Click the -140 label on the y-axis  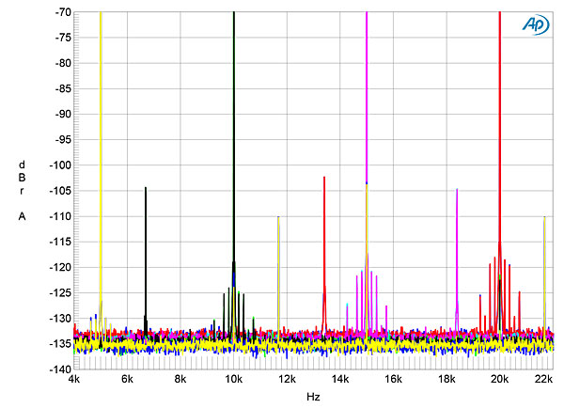56,369
